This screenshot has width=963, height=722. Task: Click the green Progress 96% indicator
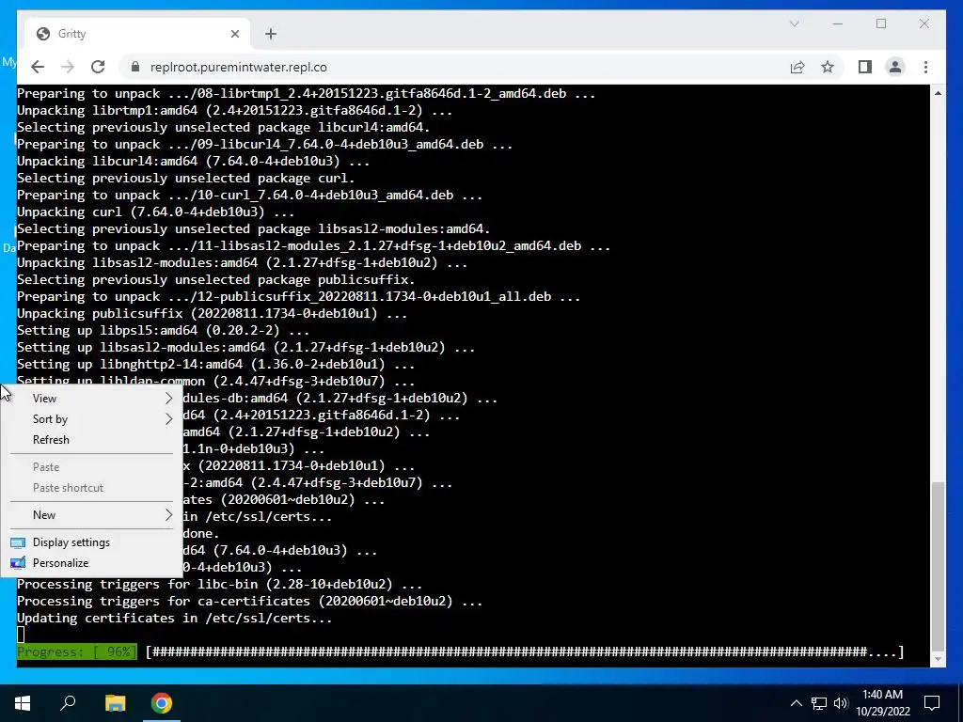(77, 652)
